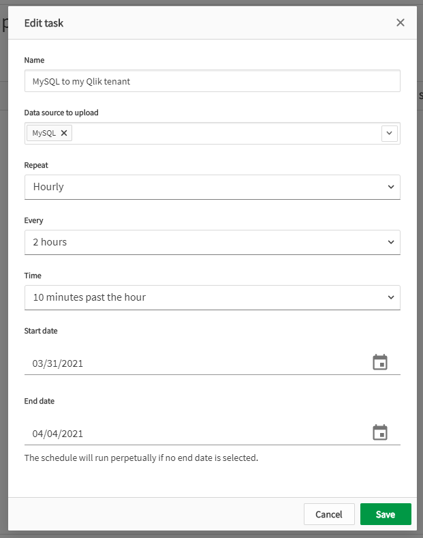
Task: Open the End date calendar picker
Action: coord(380,433)
